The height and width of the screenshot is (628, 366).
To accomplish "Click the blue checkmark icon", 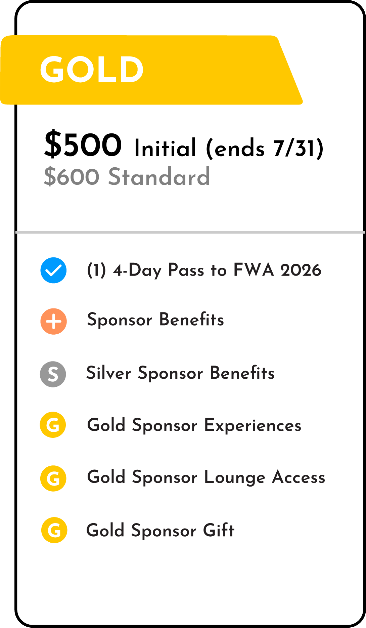I will (x=53, y=270).
